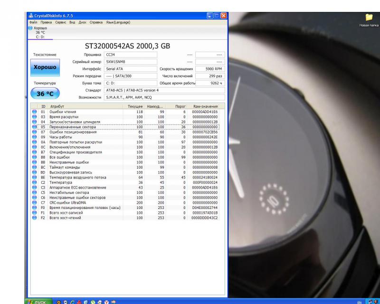Click the status orb for B8 Все ошибки

[x=34, y=157]
